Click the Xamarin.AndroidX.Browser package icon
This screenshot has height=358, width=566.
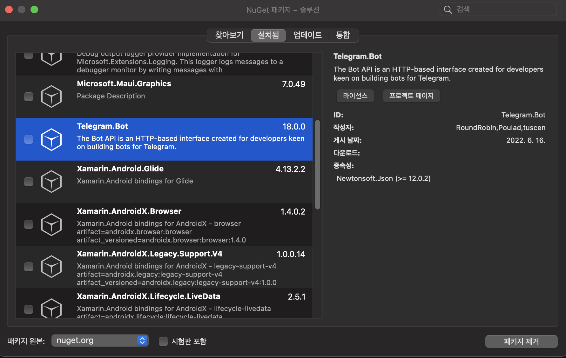tap(51, 224)
